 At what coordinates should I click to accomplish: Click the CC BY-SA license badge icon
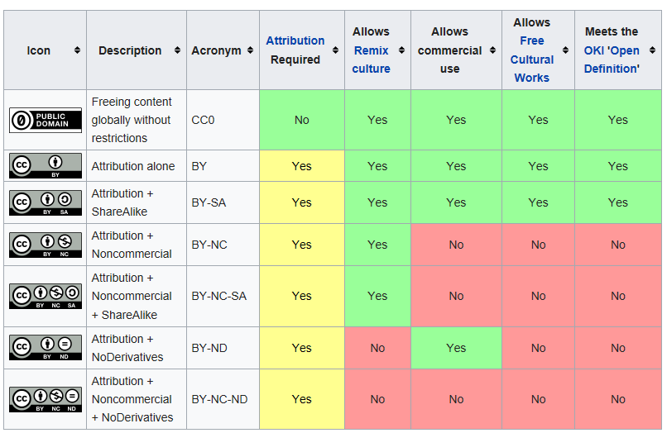click(x=46, y=202)
